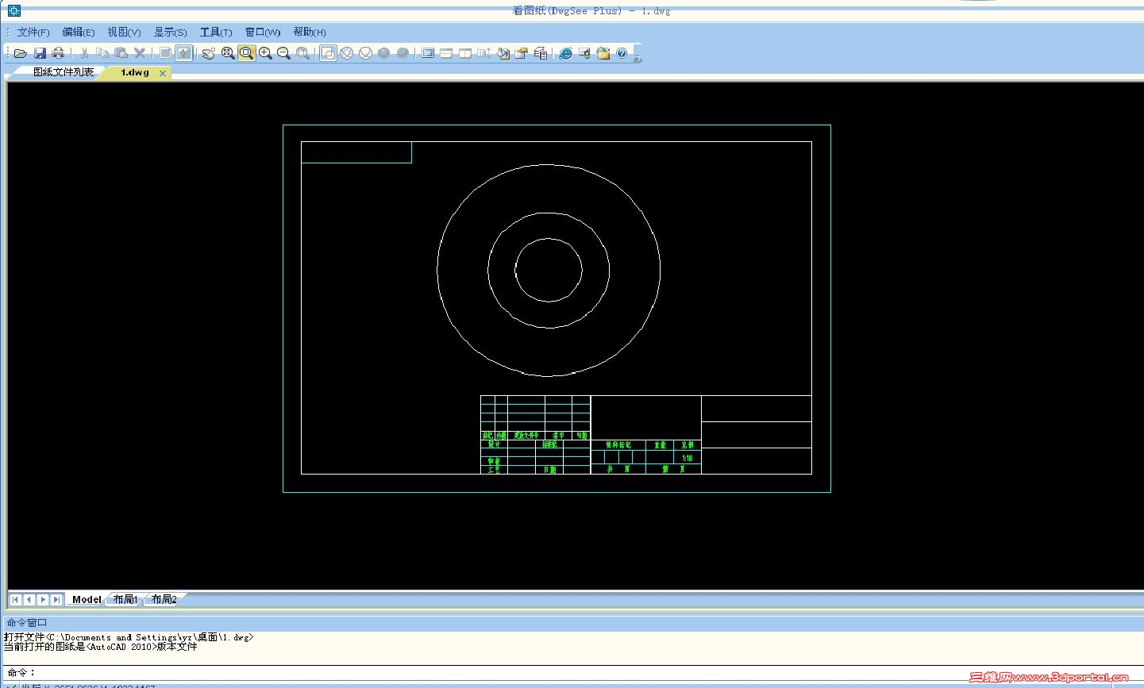Viewport: 1144px width, 688px height.
Task: Toggle the 2D wireframe view icon
Action: pos(328,53)
